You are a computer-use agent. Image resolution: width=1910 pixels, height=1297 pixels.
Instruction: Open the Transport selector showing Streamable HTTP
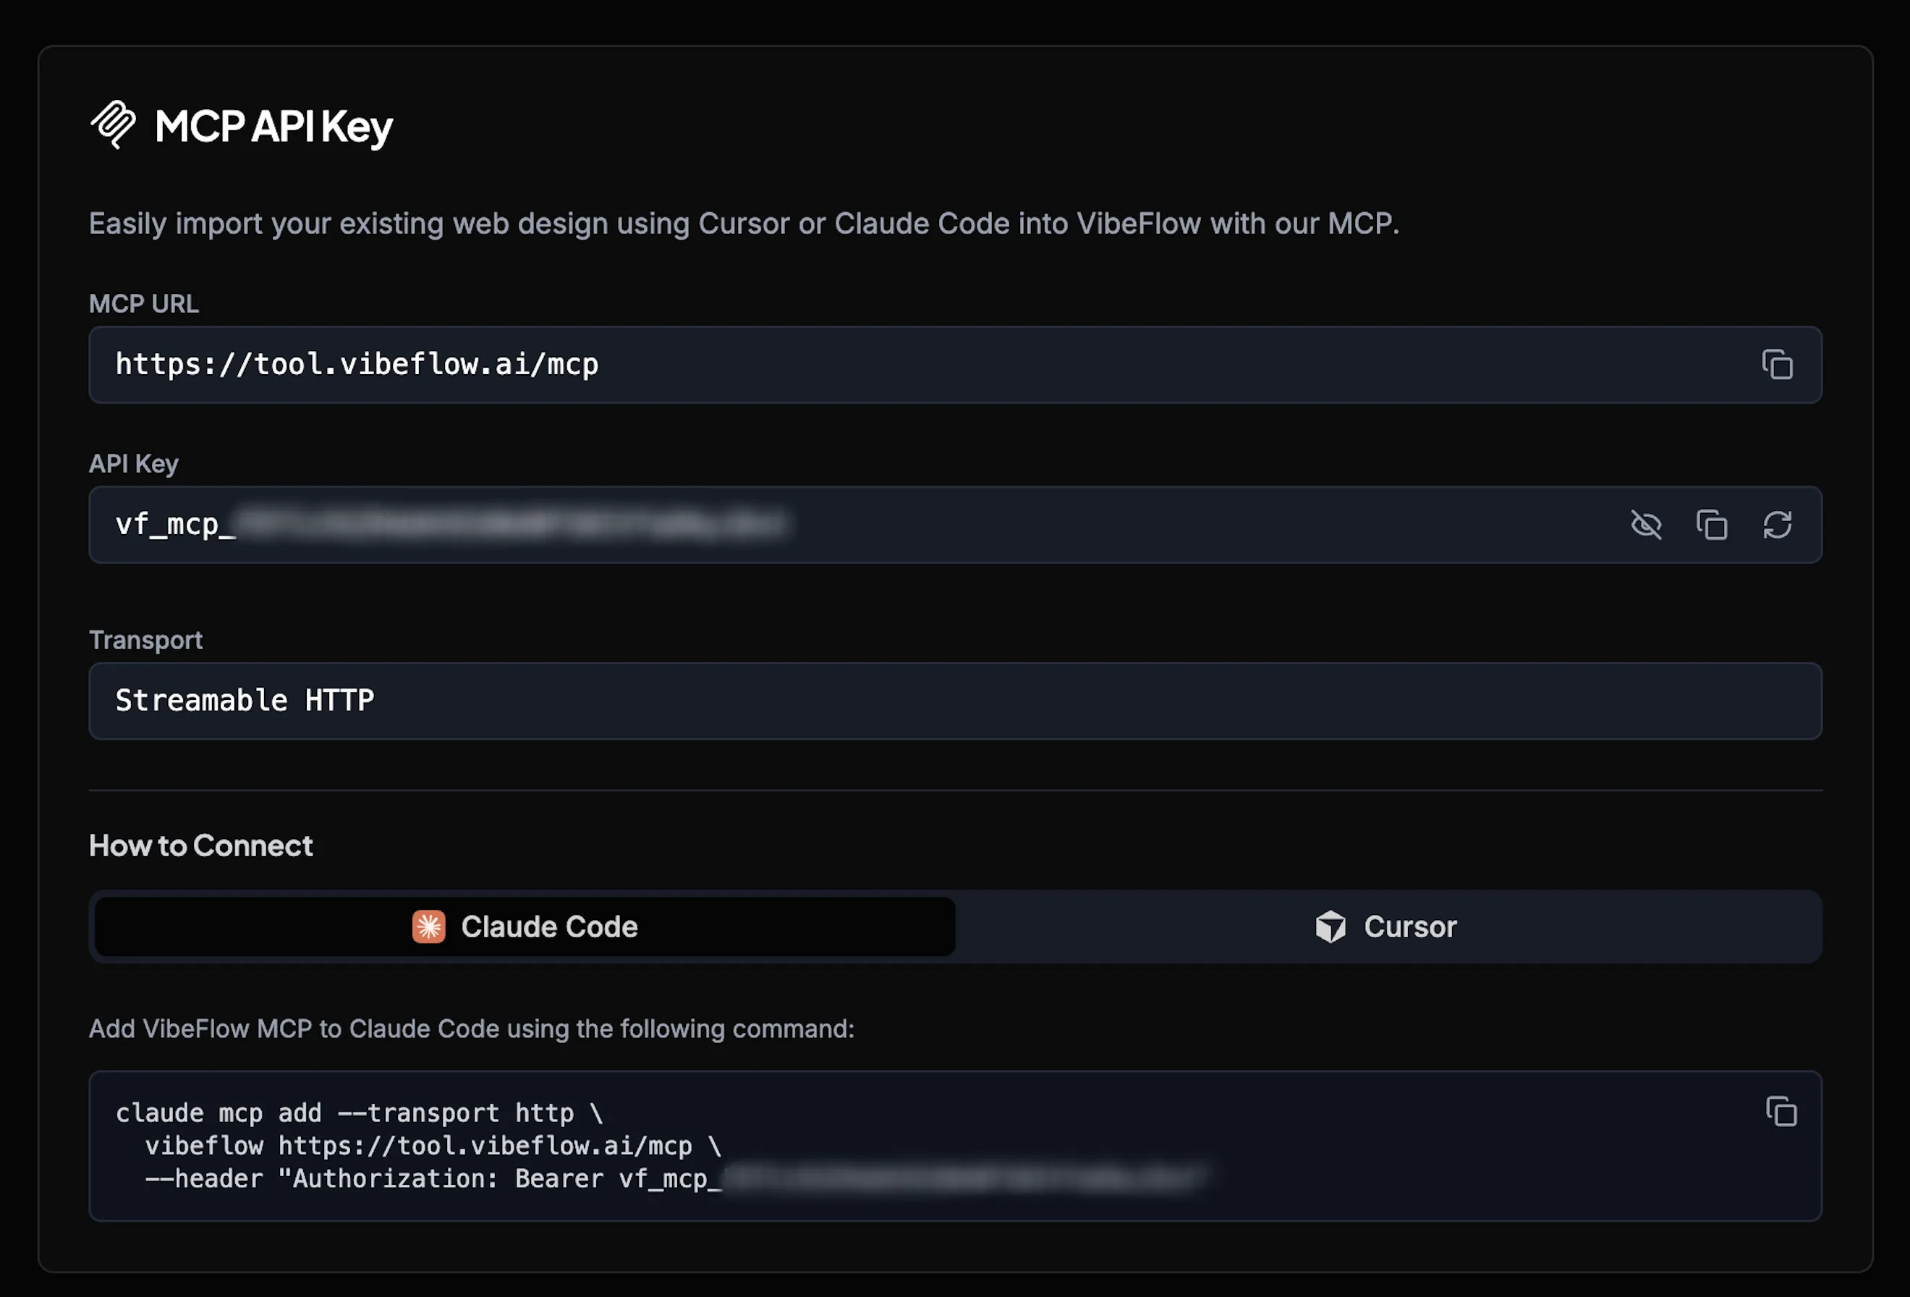pos(955,701)
